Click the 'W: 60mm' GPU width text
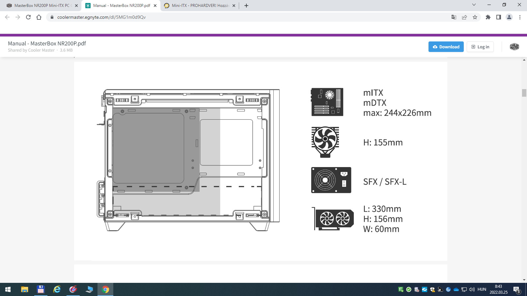Screen dimensions: 527x296 [x=381, y=229]
